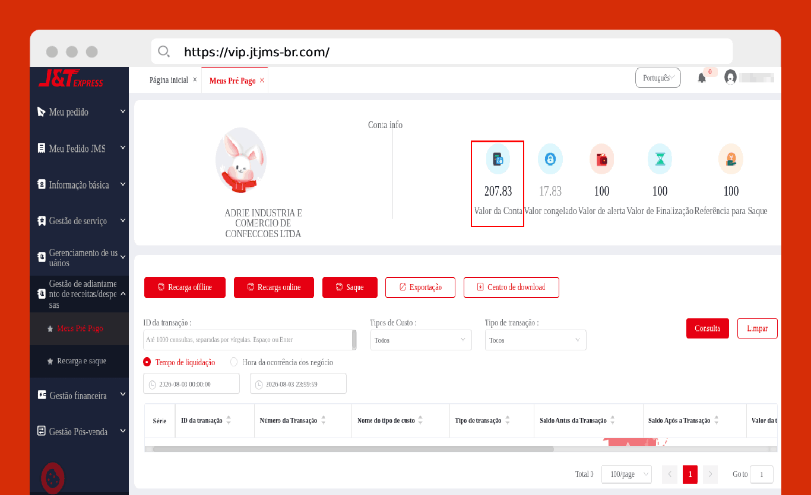Click the rabbit profile picture
Image resolution: width=811 pixels, height=495 pixels.
tap(241, 160)
